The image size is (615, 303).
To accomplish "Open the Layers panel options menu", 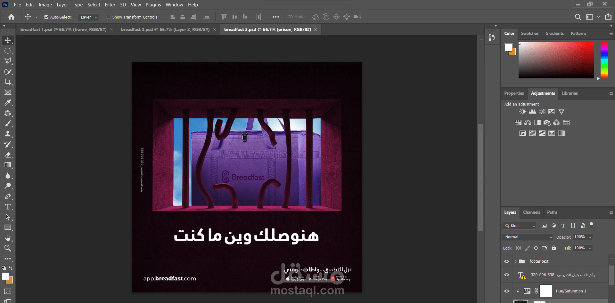I will click(611, 212).
